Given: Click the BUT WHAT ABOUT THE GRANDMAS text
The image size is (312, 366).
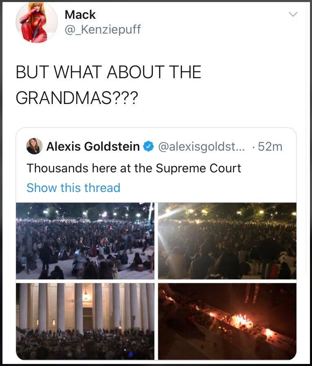Looking at the screenshot, I should tap(109, 85).
